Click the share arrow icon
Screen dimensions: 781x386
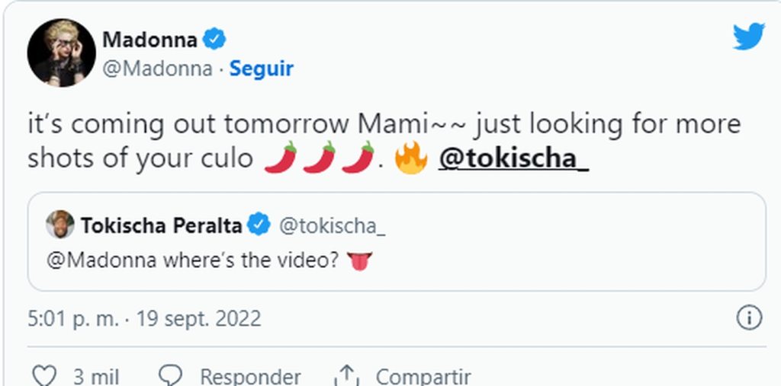click(347, 375)
